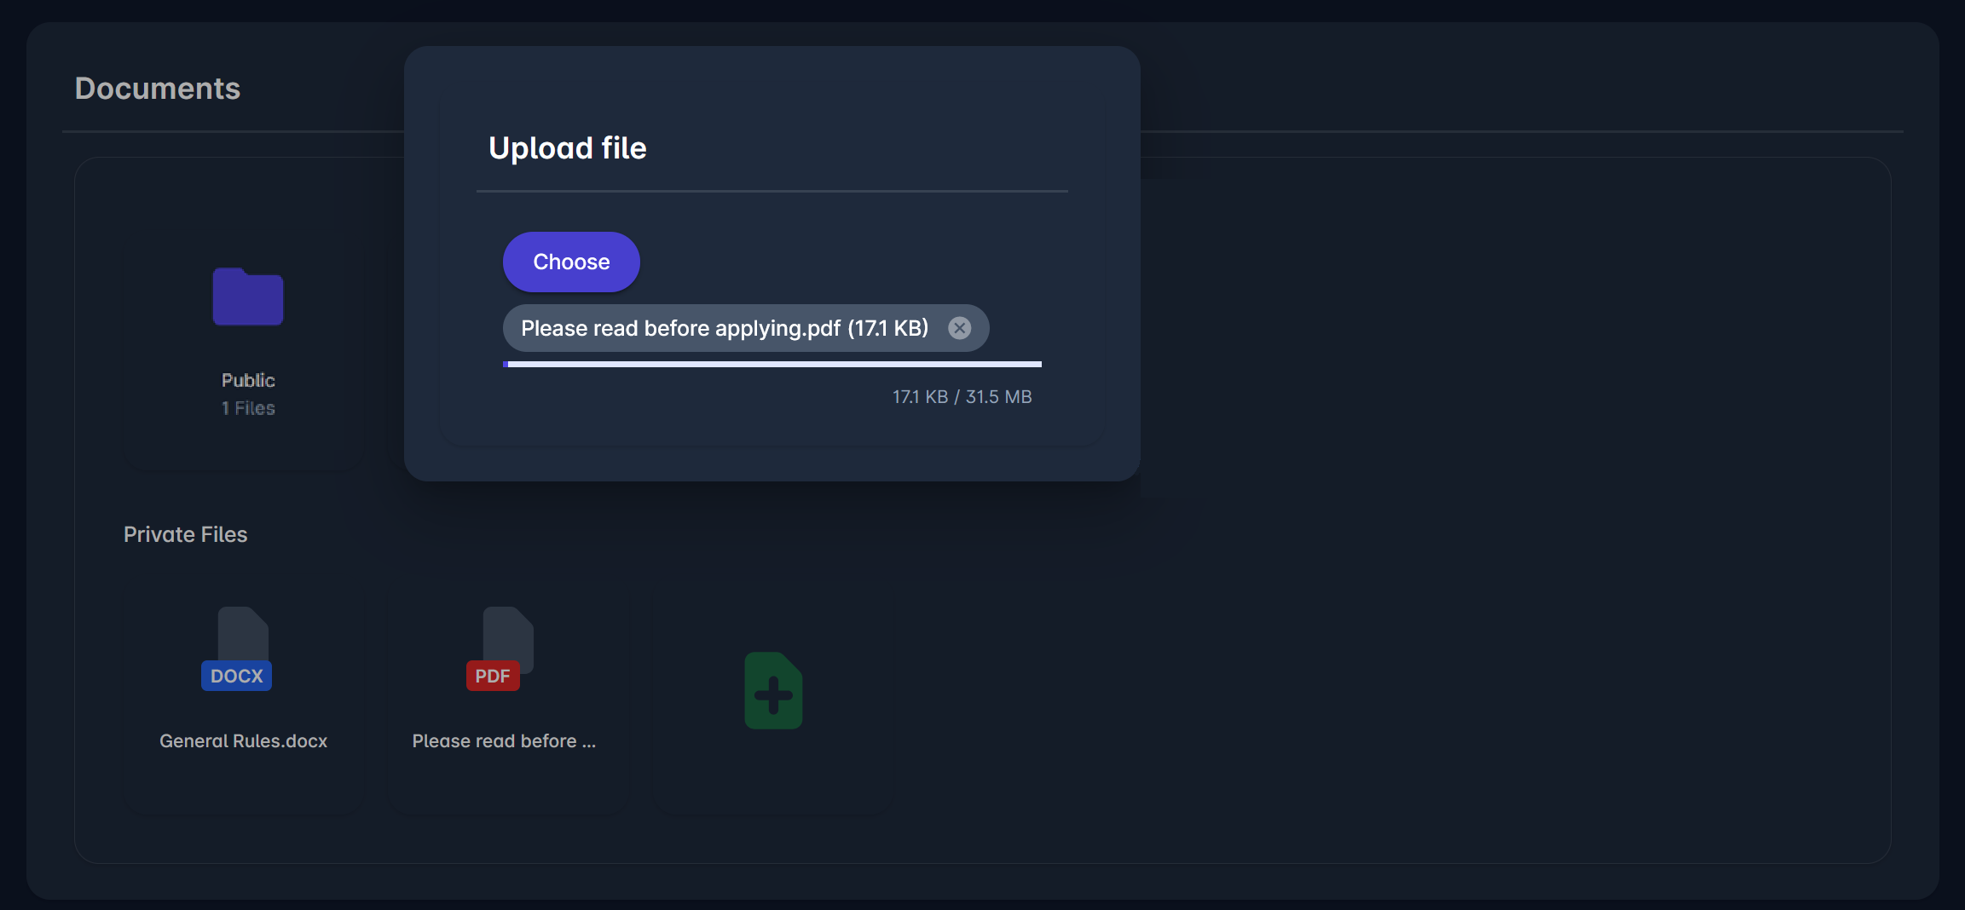Click the Upload file dialog title
The image size is (1965, 910).
pyautogui.click(x=568, y=148)
